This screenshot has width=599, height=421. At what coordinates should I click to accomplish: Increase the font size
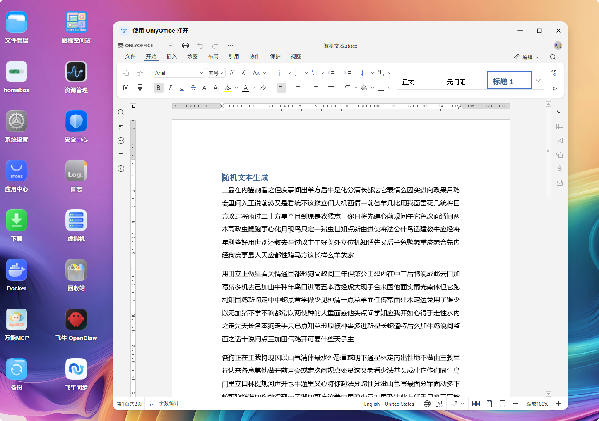[x=232, y=73]
